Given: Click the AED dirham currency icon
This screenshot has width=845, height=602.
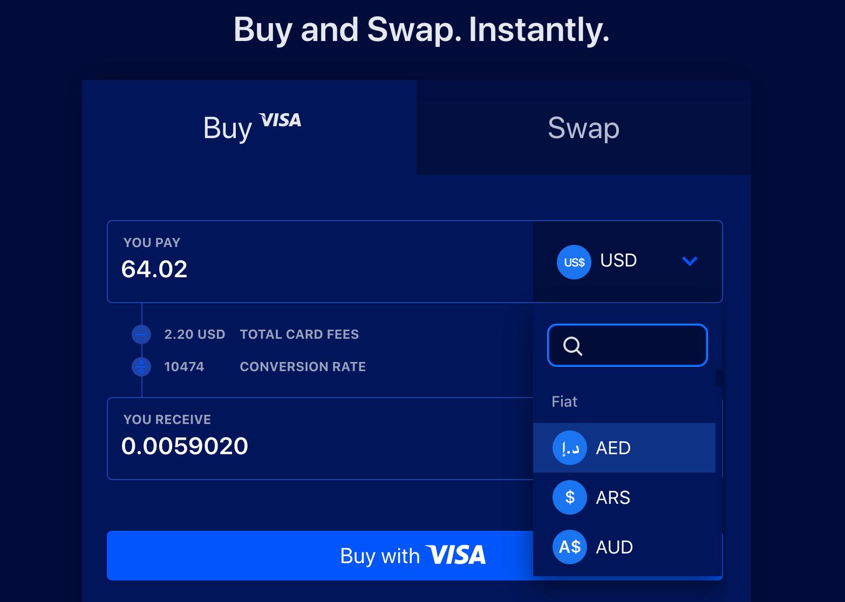Looking at the screenshot, I should tap(569, 448).
